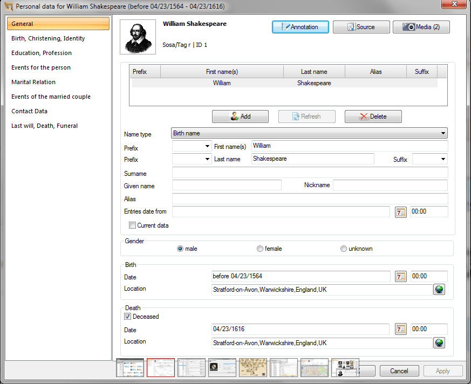Uncheck the Deceased checkbox
The height and width of the screenshot is (384, 471).
[x=127, y=317]
